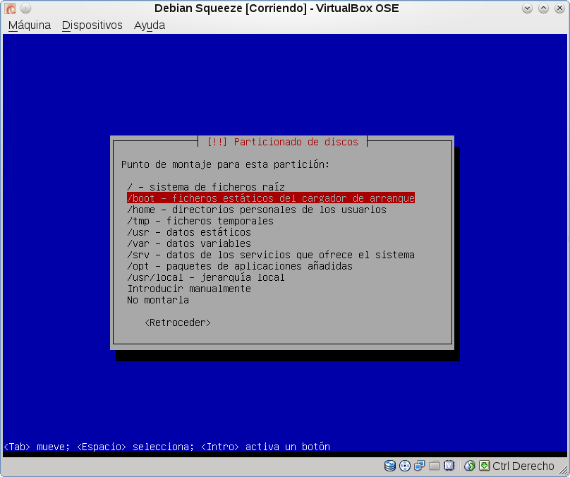Maximize the VirtualBox window

pos(543,8)
